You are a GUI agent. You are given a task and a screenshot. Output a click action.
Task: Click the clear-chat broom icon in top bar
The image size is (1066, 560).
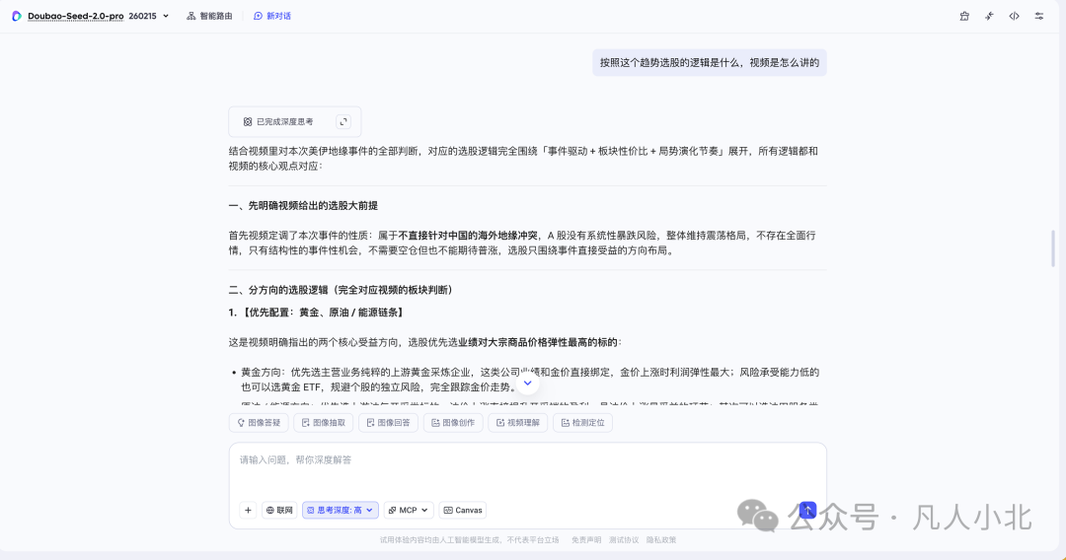coord(964,16)
